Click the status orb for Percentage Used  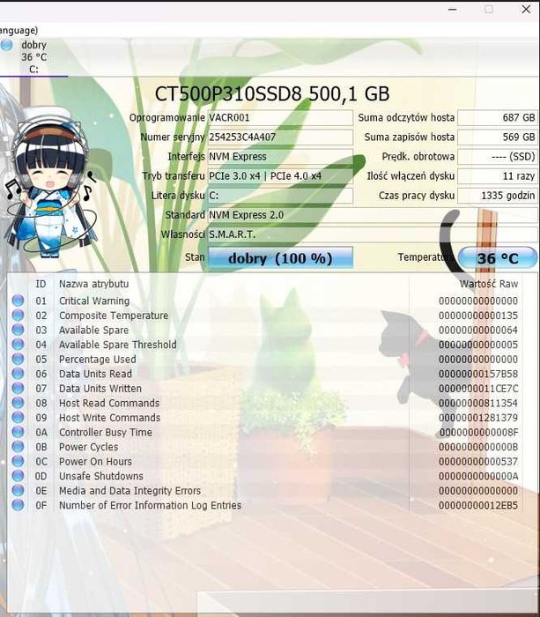click(x=18, y=359)
